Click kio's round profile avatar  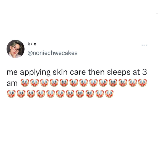[x=16, y=49]
